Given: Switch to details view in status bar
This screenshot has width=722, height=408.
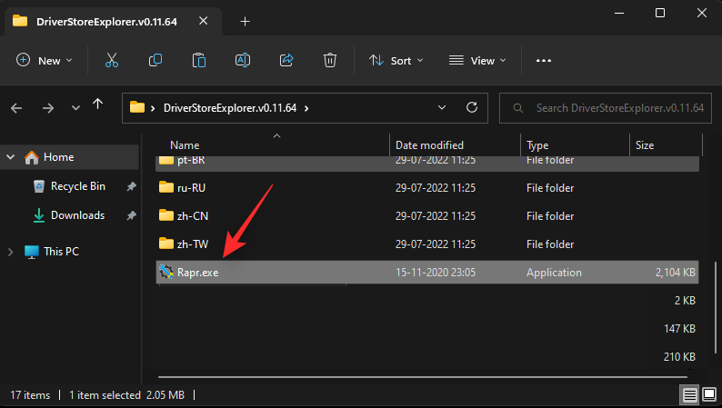Looking at the screenshot, I should click(x=690, y=395).
